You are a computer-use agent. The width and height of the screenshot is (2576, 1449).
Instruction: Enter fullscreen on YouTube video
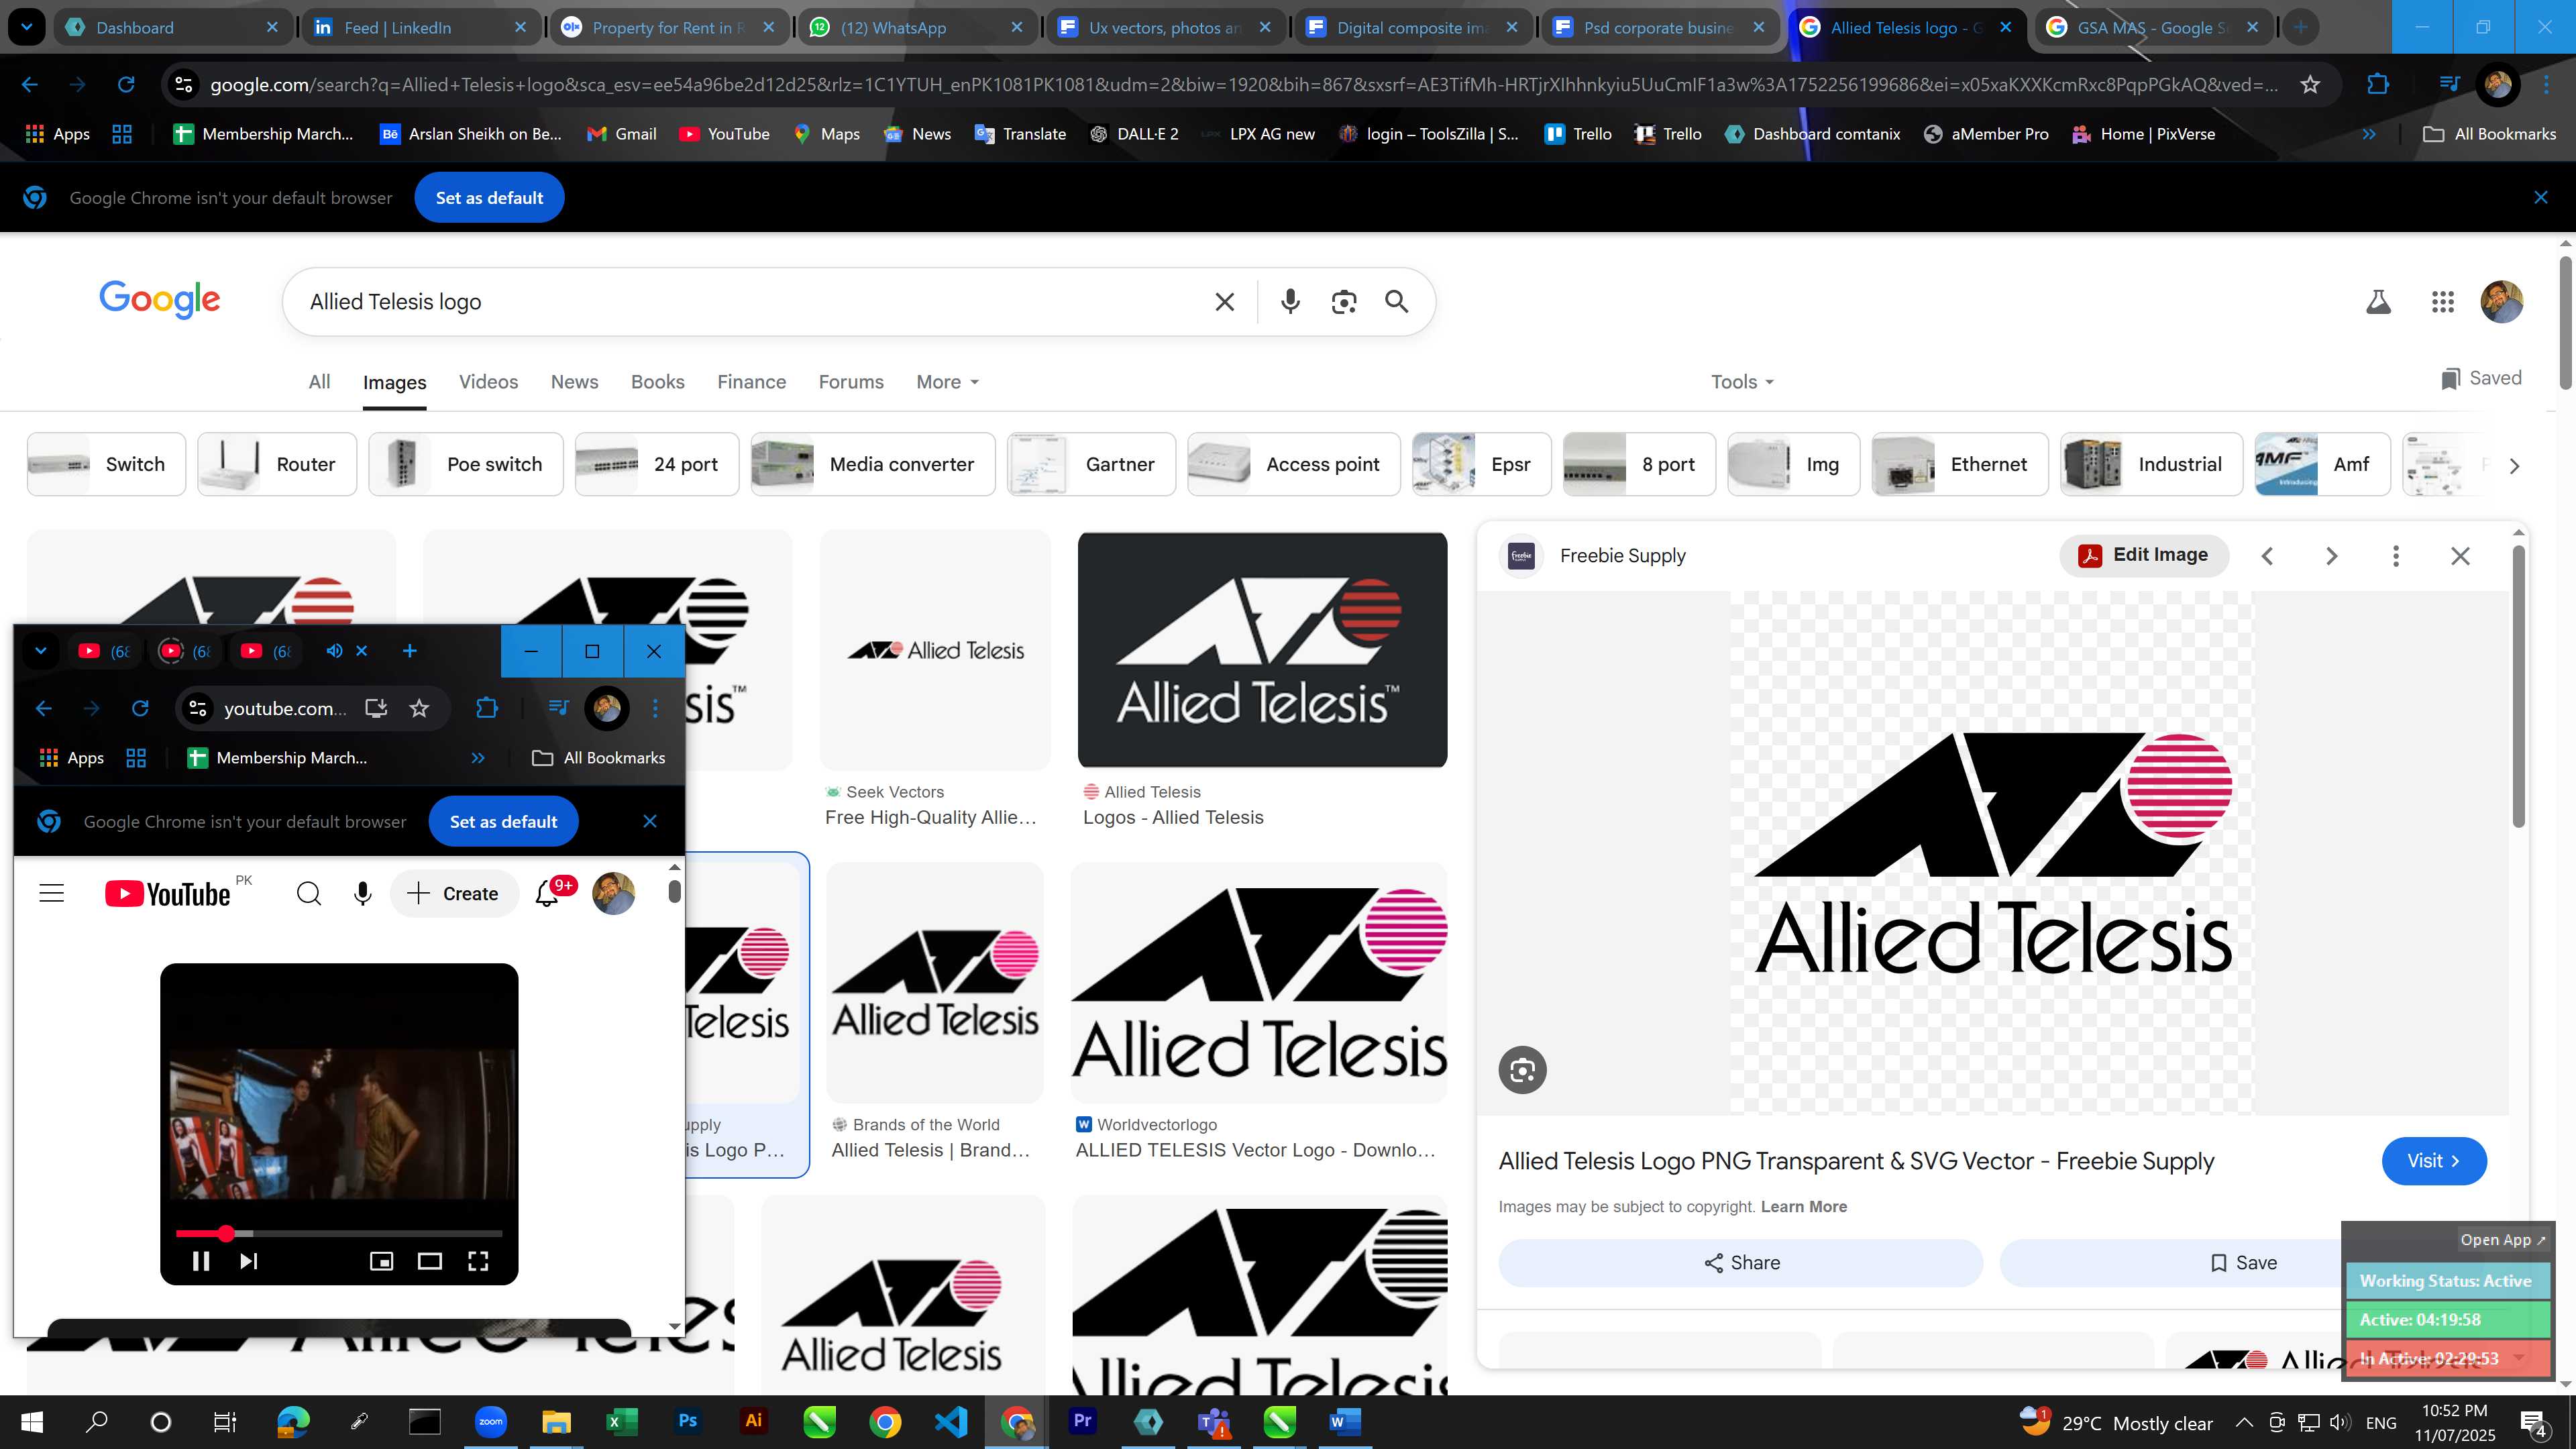(x=478, y=1261)
